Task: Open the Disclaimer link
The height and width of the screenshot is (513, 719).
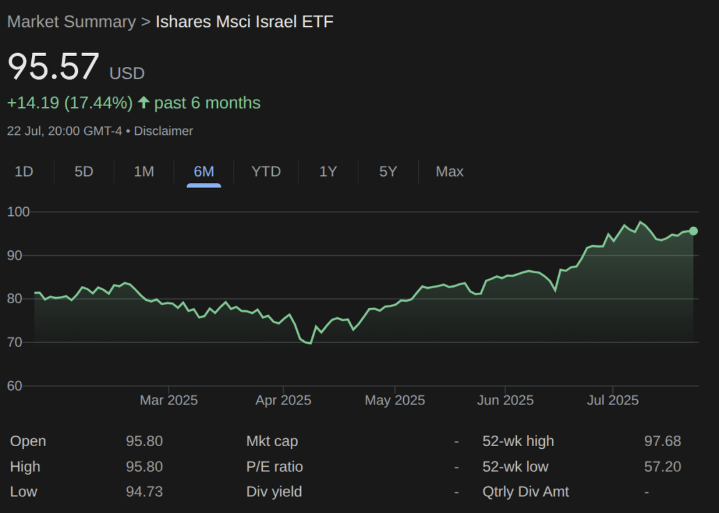Action: pos(164,131)
